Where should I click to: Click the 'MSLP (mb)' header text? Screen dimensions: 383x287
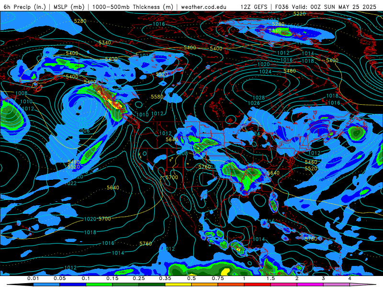(69, 7)
